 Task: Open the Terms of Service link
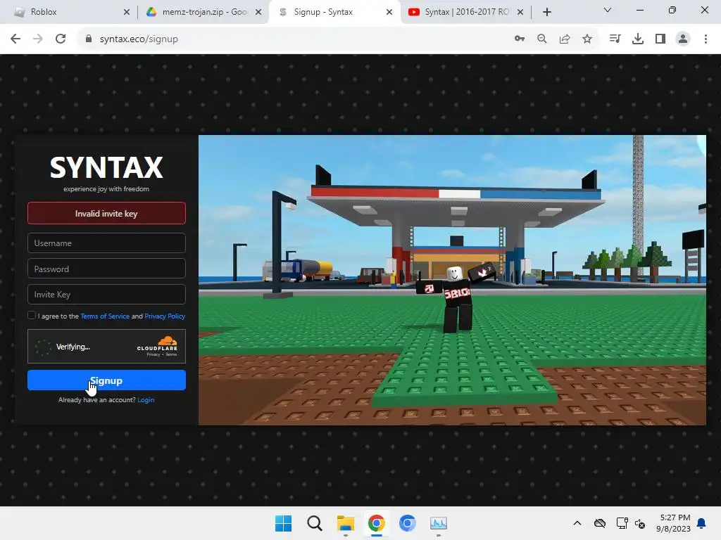click(105, 316)
